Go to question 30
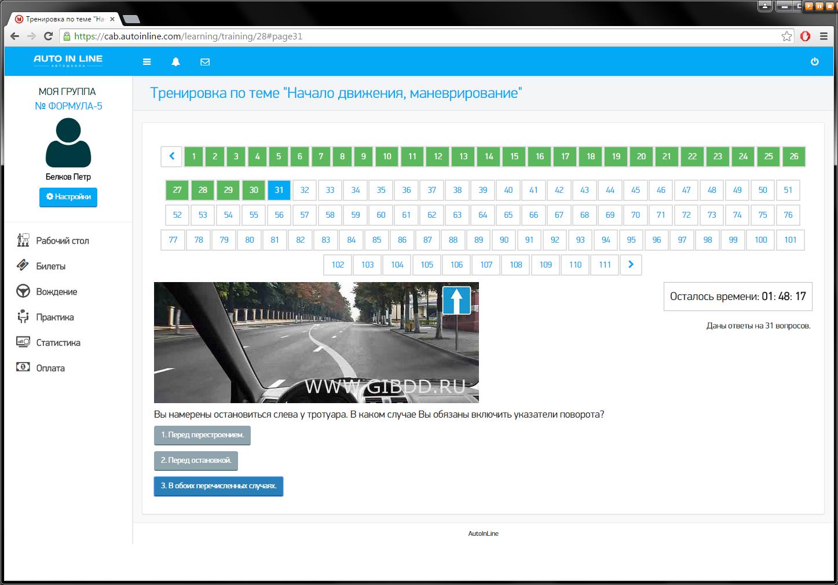838x585 pixels. pyautogui.click(x=254, y=190)
